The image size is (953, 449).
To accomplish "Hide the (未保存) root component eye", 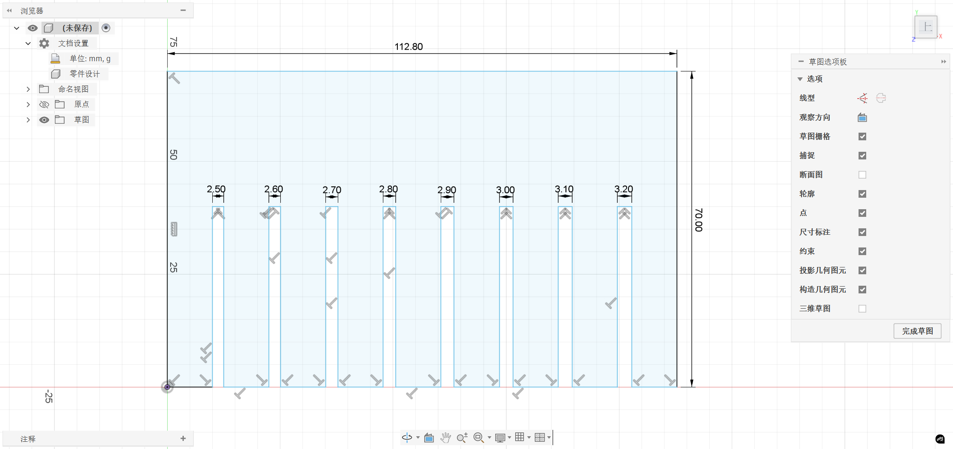I will (x=33, y=28).
